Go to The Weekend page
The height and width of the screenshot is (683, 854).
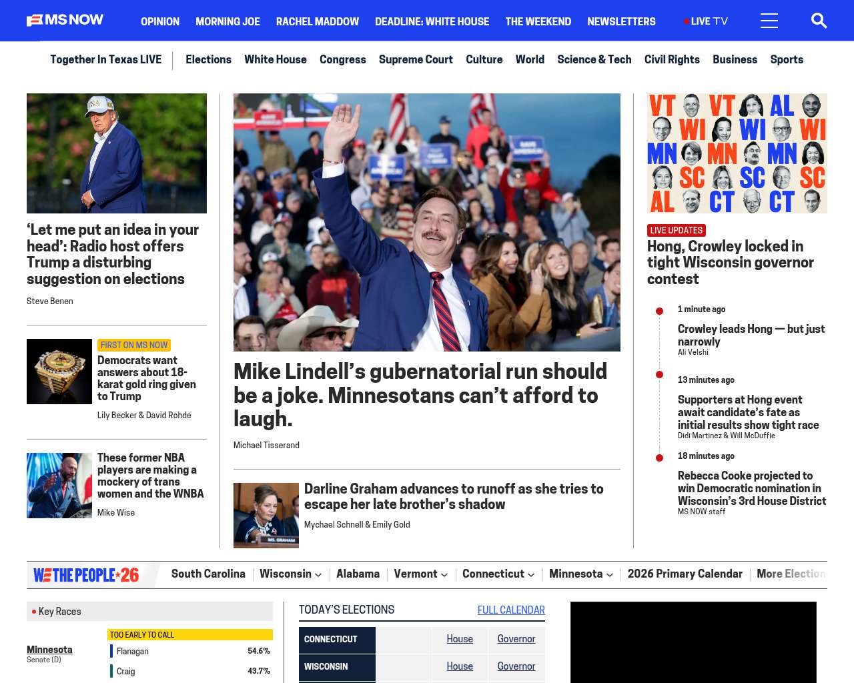[538, 21]
